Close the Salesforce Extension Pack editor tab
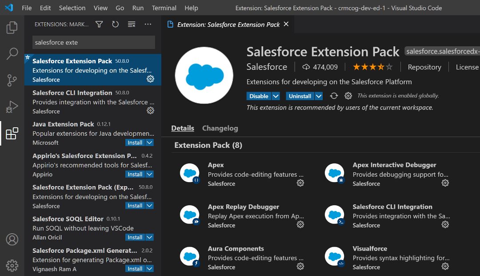Image resolution: width=480 pixels, height=276 pixels. [x=286, y=24]
